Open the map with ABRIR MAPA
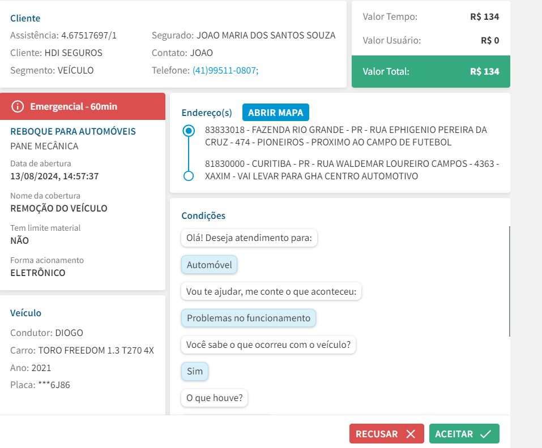 [275, 113]
